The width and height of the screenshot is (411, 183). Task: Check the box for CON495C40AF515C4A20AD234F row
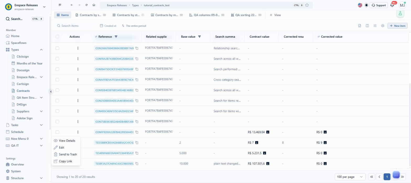(57, 111)
